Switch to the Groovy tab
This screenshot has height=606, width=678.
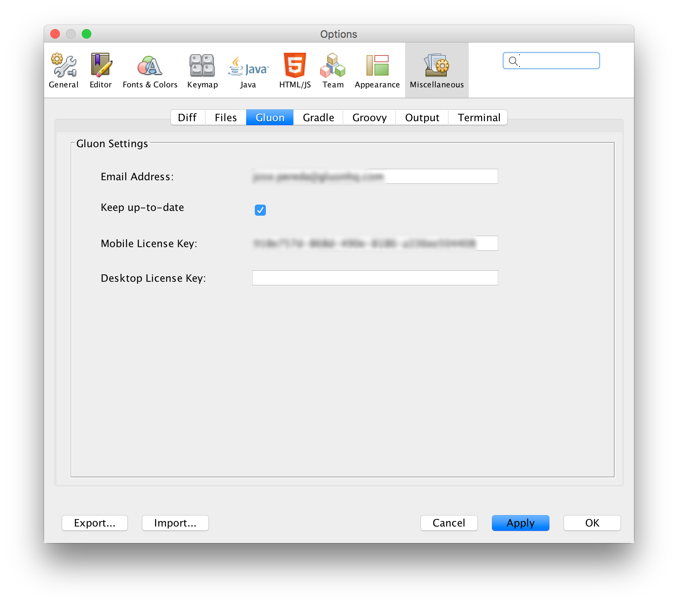tap(369, 118)
